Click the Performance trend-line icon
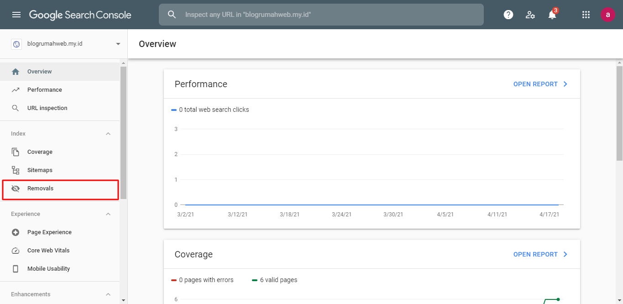Image resolution: width=623 pixels, height=304 pixels. 16,90
